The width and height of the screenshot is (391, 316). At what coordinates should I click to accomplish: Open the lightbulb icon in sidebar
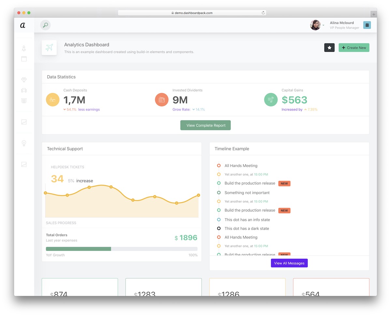[24, 143]
